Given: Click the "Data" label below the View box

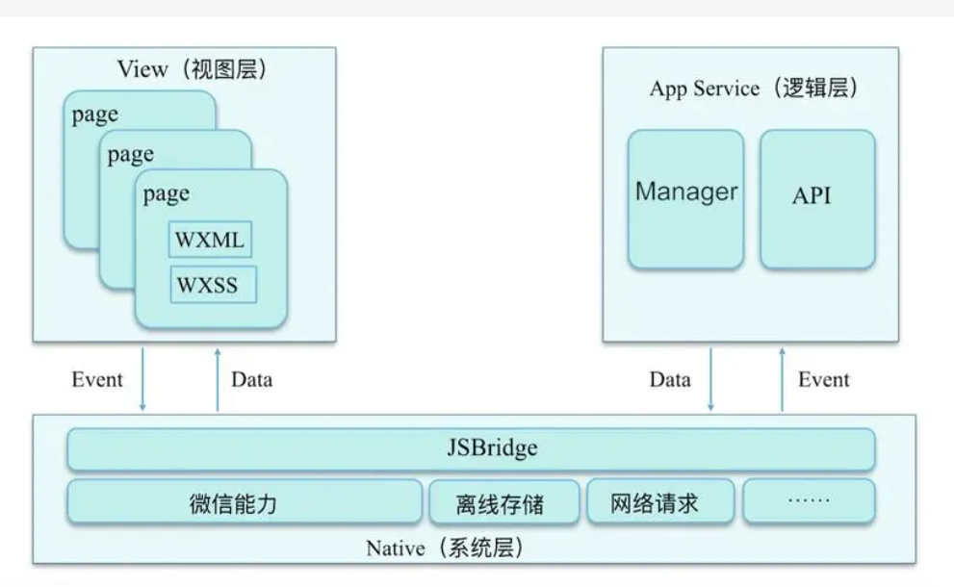Looking at the screenshot, I should pyautogui.click(x=251, y=379).
